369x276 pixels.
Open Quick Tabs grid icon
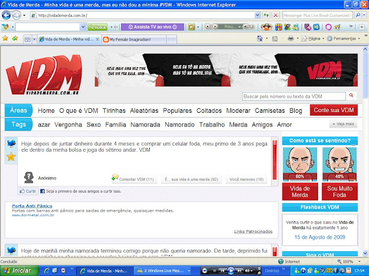point(28,39)
